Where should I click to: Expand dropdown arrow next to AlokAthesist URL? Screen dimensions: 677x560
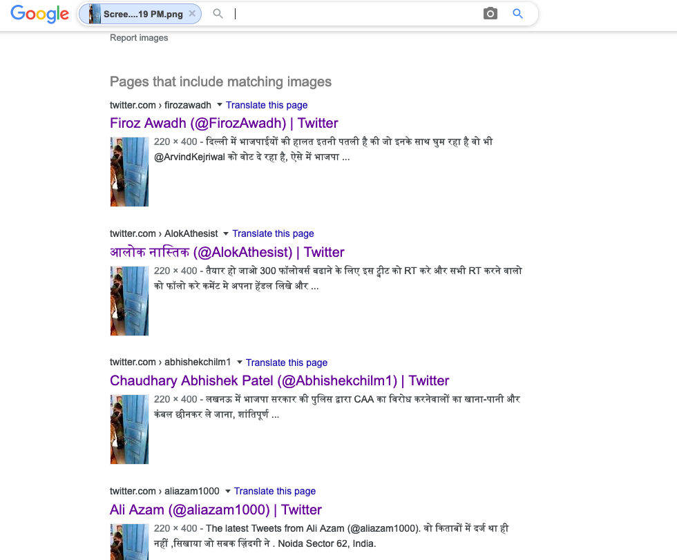(x=226, y=233)
